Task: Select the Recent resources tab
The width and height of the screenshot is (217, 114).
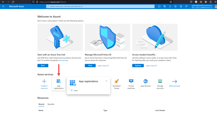Action: (41, 104)
